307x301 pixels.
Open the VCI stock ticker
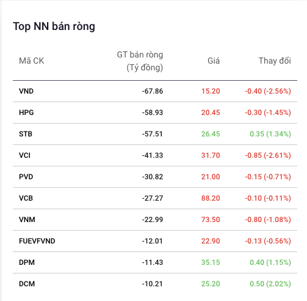pos(24,155)
